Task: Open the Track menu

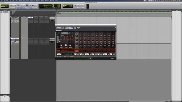Action: point(20,1)
